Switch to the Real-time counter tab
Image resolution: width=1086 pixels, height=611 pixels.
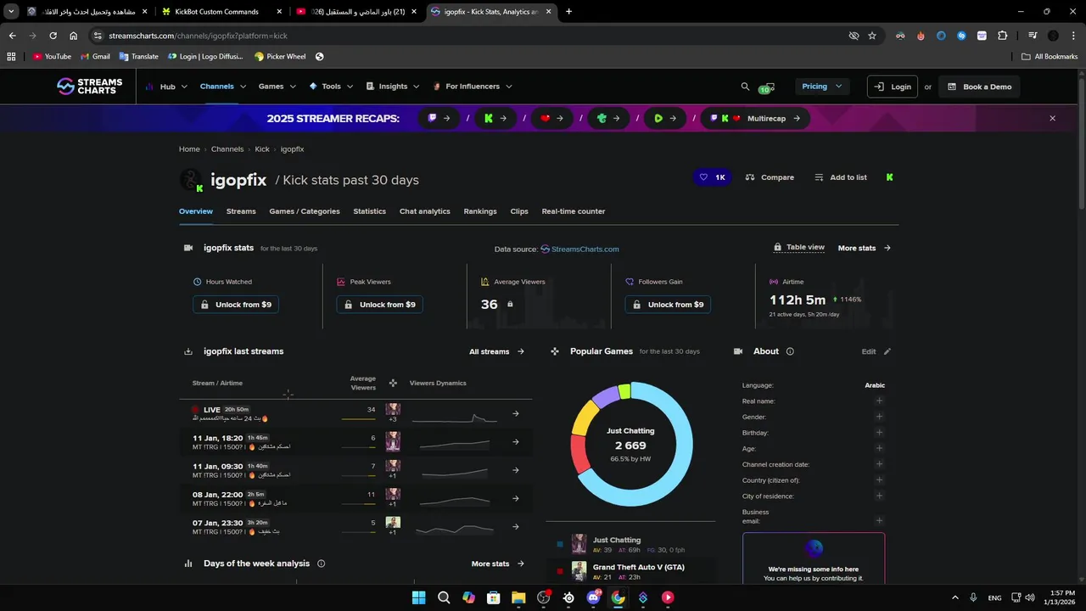[574, 211]
